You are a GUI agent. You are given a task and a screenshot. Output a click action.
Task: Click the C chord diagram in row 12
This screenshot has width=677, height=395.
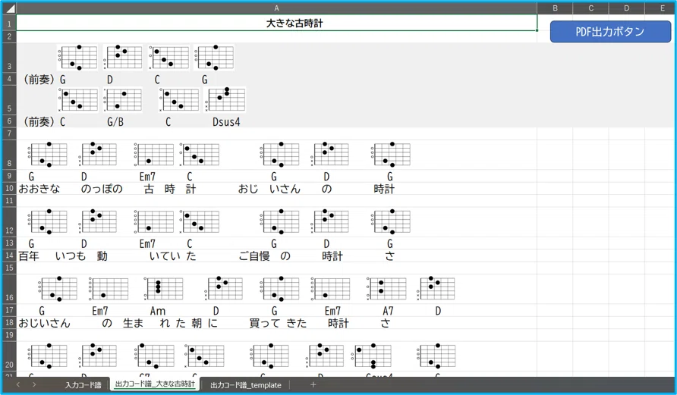[x=200, y=221]
